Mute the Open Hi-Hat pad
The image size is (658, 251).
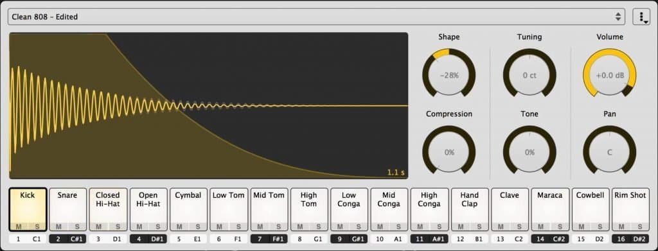tap(139, 227)
